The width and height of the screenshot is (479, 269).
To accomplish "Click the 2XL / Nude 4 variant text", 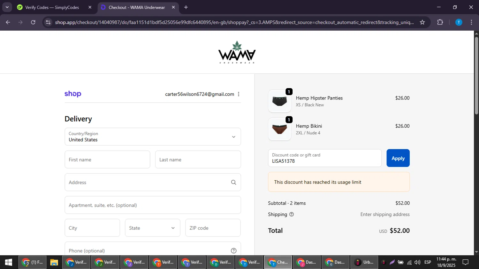I will pos(308,133).
